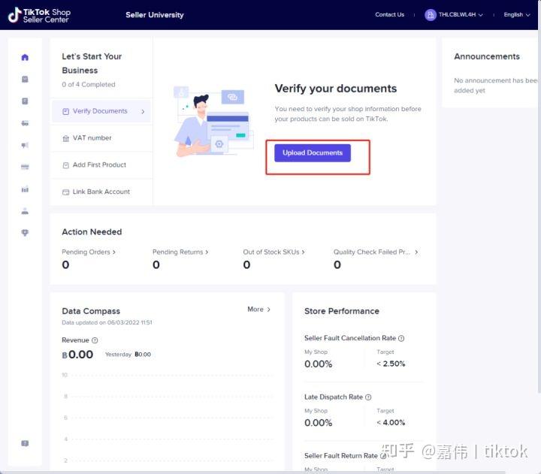Click the Yesterday ฿0.00 revenue text
This screenshot has height=474, width=541.
click(x=128, y=355)
